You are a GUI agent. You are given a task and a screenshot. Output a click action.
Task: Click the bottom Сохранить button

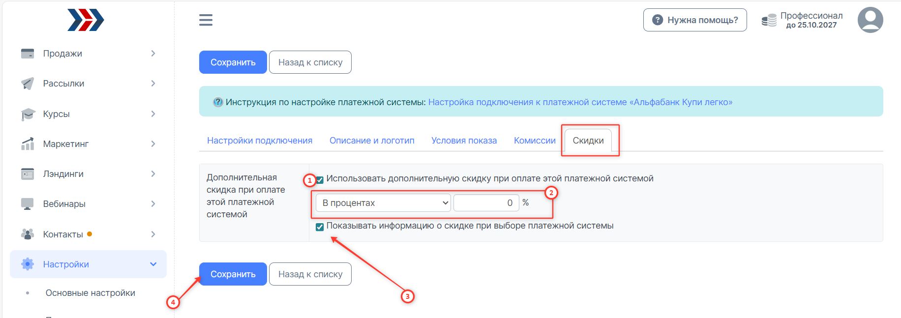[x=233, y=274]
